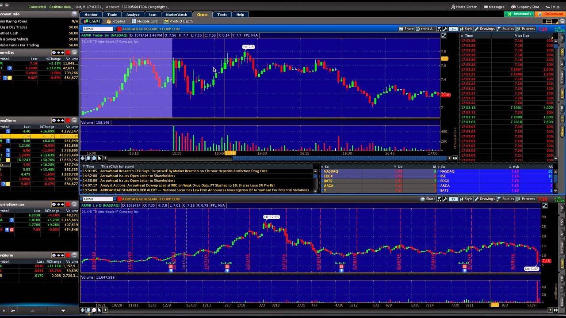The height and width of the screenshot is (318, 566).
Task: Click the Investools button
Action: [520, 14]
